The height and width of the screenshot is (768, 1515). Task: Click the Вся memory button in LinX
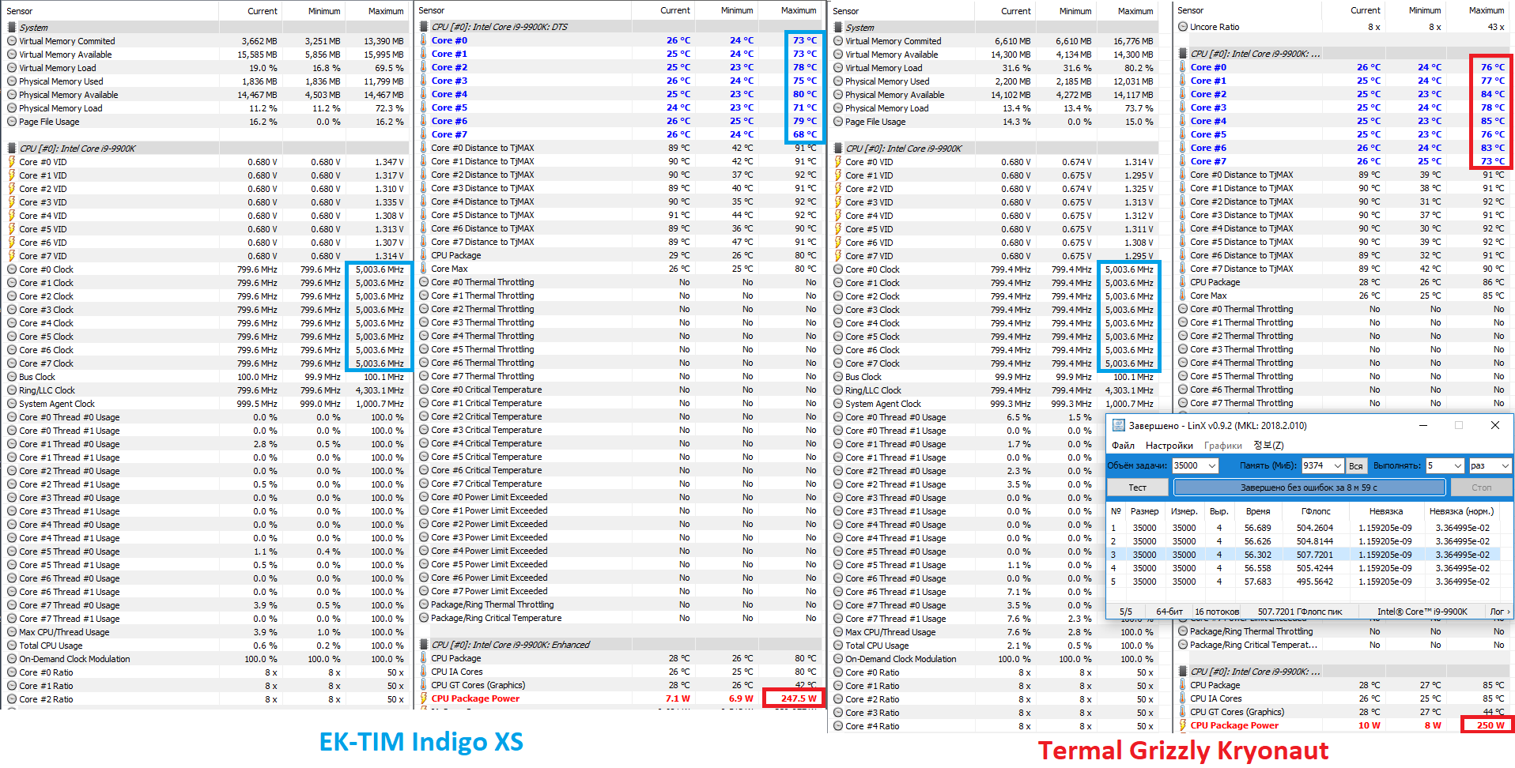(x=1355, y=466)
